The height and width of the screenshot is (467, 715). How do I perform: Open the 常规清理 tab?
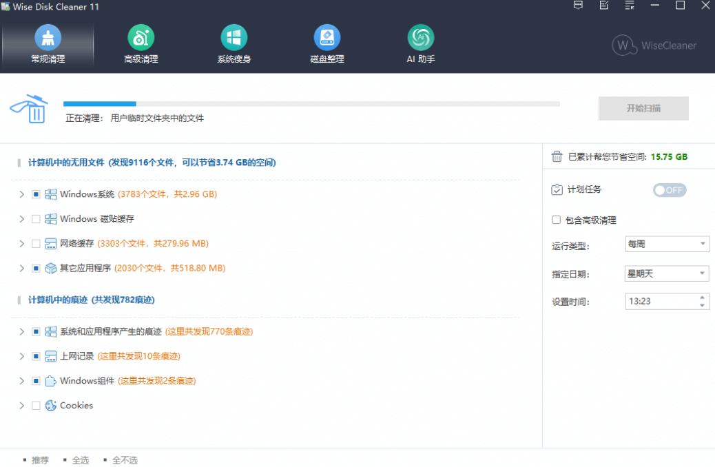(48, 45)
